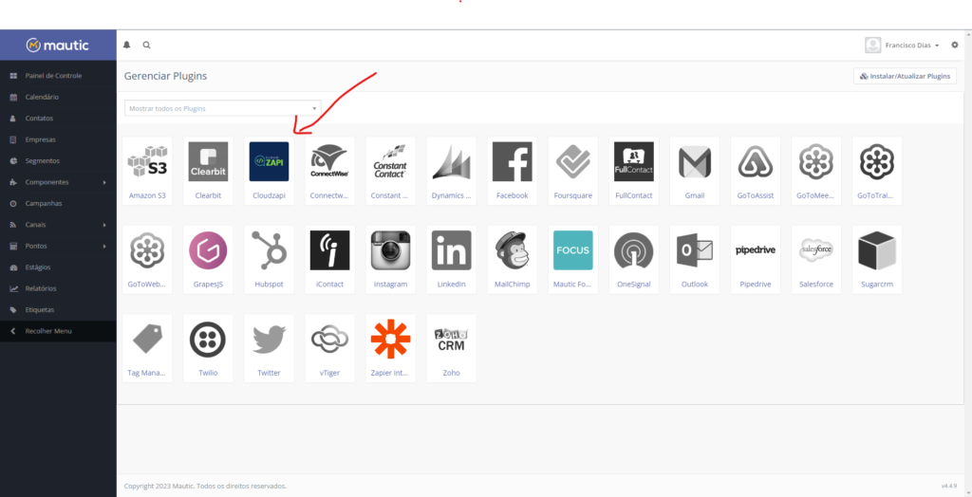
Task: Click the Francisco Dias avatar picture
Action: click(x=873, y=46)
